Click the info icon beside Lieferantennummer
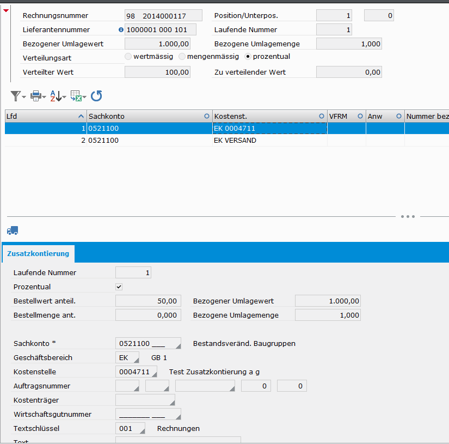Viewport: 449px width, 444px height. pyautogui.click(x=121, y=29)
